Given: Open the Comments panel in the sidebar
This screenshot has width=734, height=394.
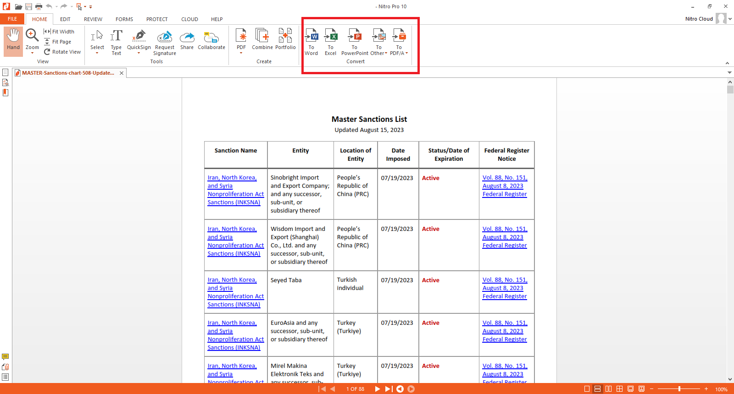Looking at the screenshot, I should pos(6,357).
